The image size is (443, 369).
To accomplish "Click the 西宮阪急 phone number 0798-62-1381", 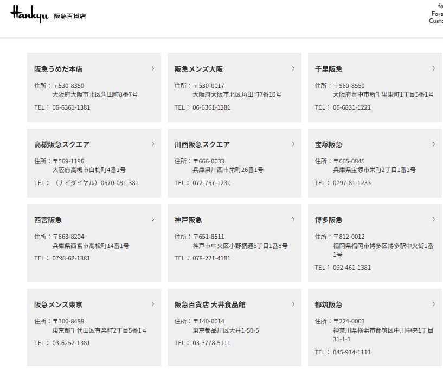I will click(71, 258).
